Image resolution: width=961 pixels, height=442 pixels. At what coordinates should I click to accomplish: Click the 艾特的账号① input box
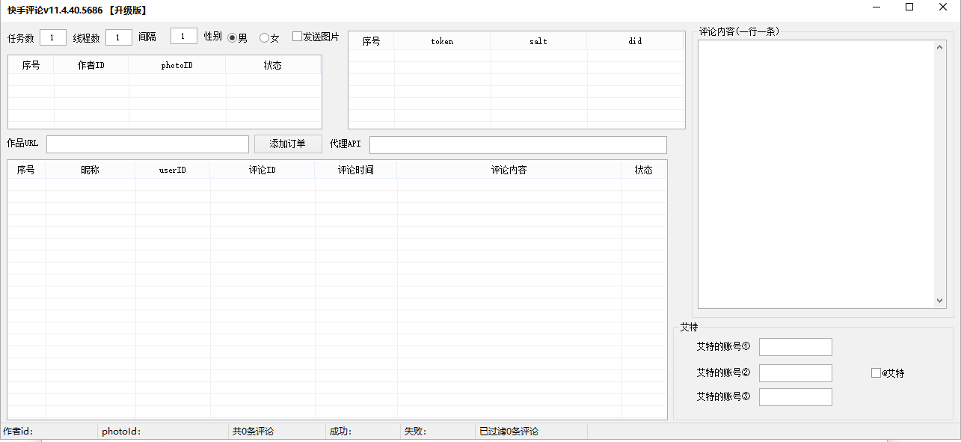(795, 347)
